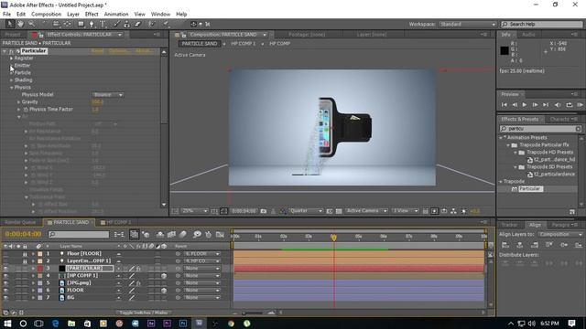Open composition mini-flowchart in timeline
The width and height of the screenshot is (586, 329).
click(119, 234)
